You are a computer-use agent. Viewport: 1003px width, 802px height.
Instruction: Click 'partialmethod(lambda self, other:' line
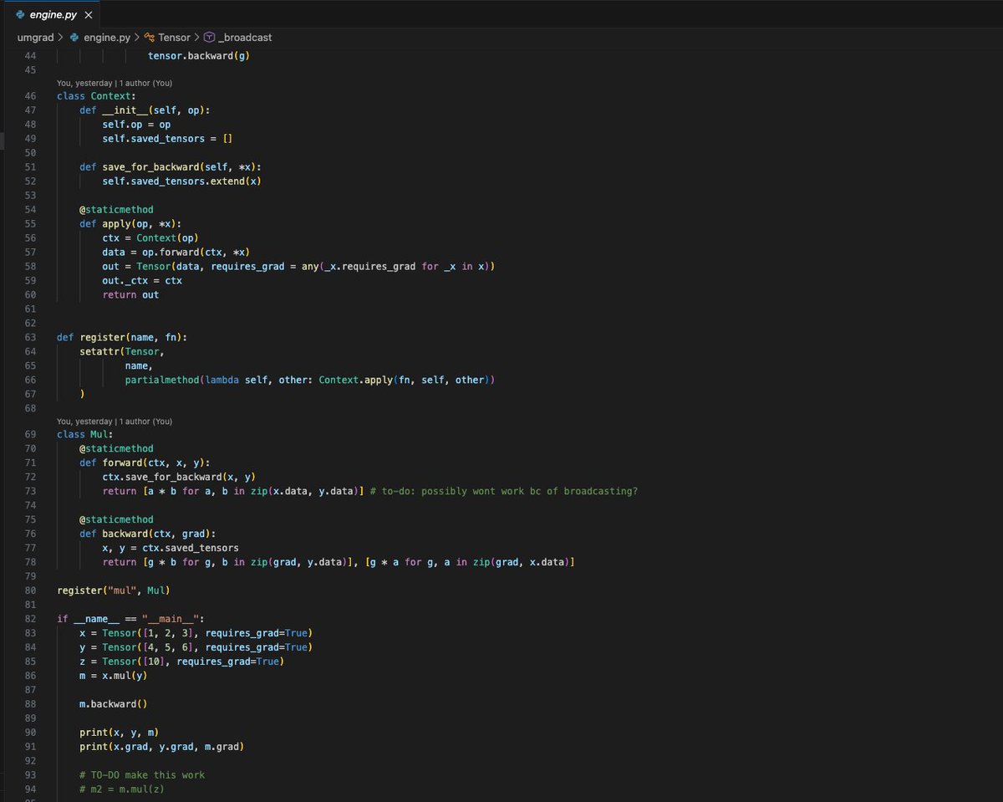[310, 380]
